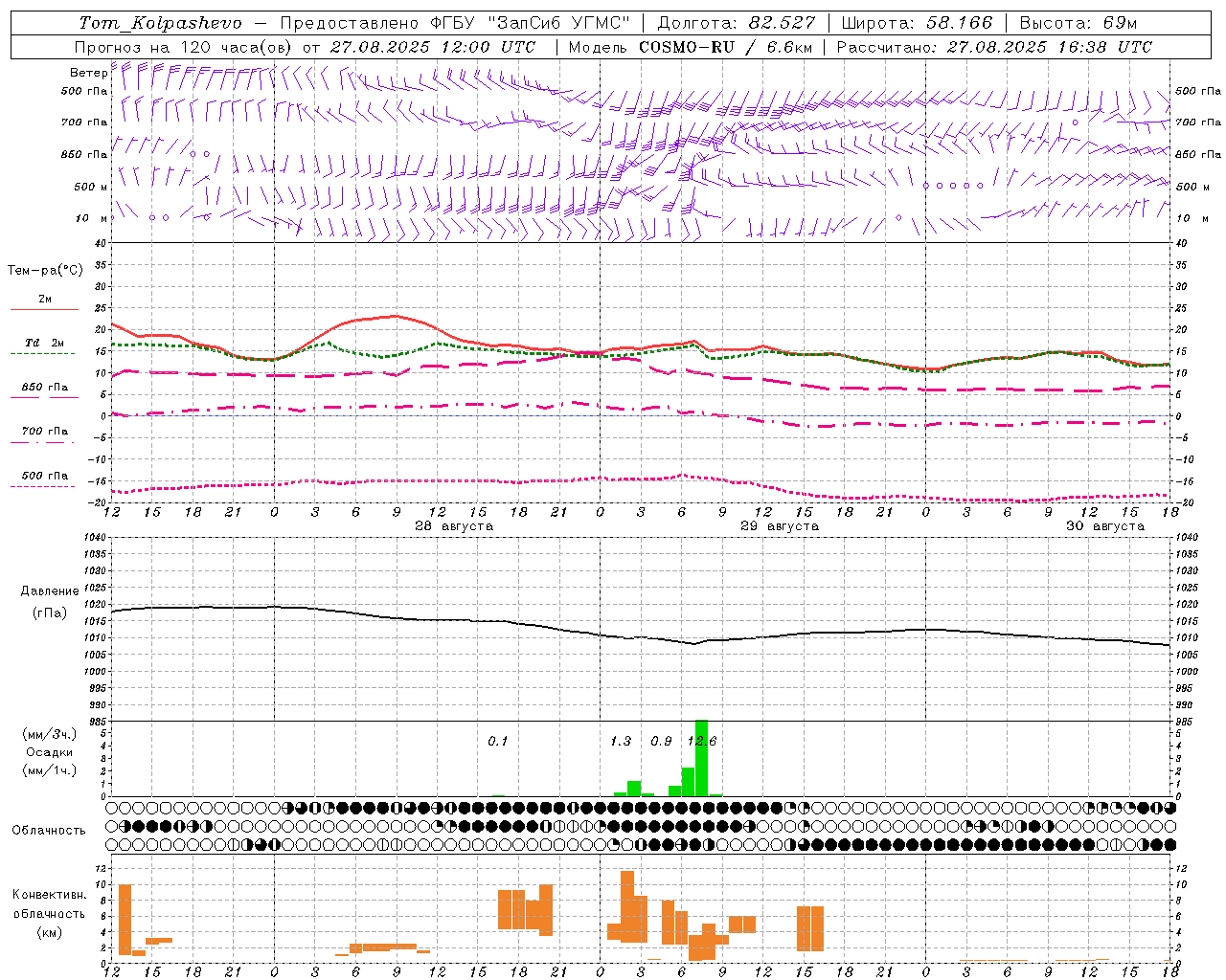1226x980 pixels.
Task: Click the 28 августа date label
Action: (454, 526)
